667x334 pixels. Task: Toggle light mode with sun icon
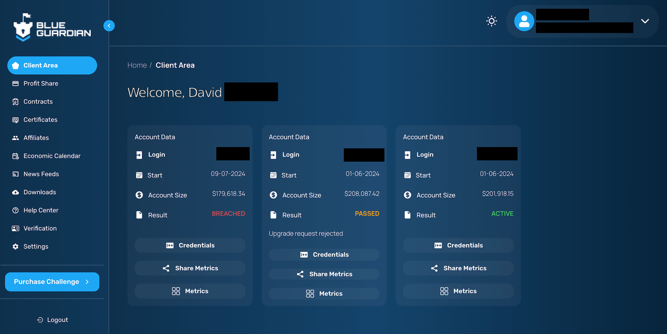[x=491, y=21]
